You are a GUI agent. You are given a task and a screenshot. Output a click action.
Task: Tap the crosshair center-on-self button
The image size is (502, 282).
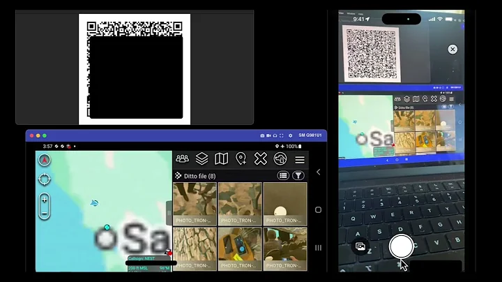click(x=45, y=179)
